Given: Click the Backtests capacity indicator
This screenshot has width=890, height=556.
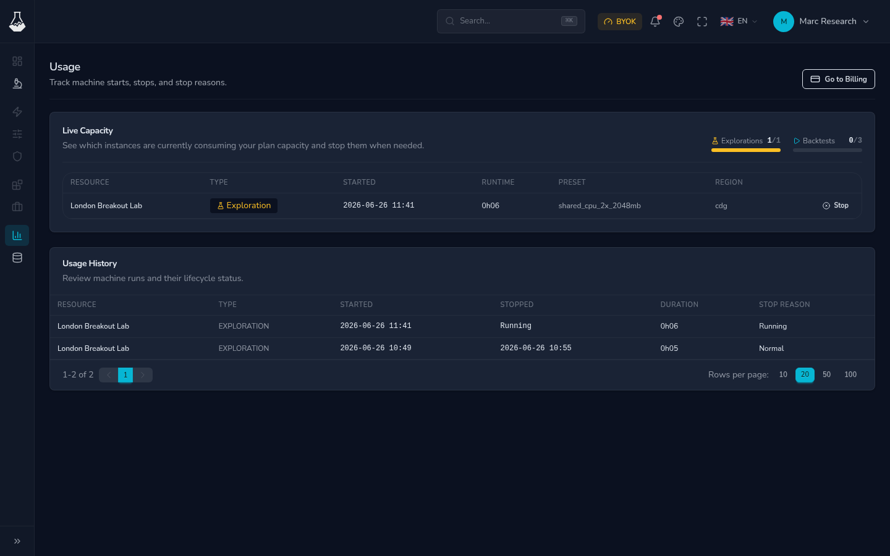Looking at the screenshot, I should pos(827,143).
